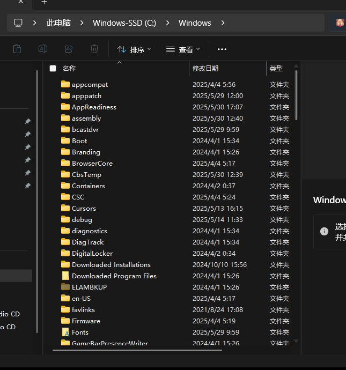Click the en-US folder icon
The image size is (346, 370).
65,298
